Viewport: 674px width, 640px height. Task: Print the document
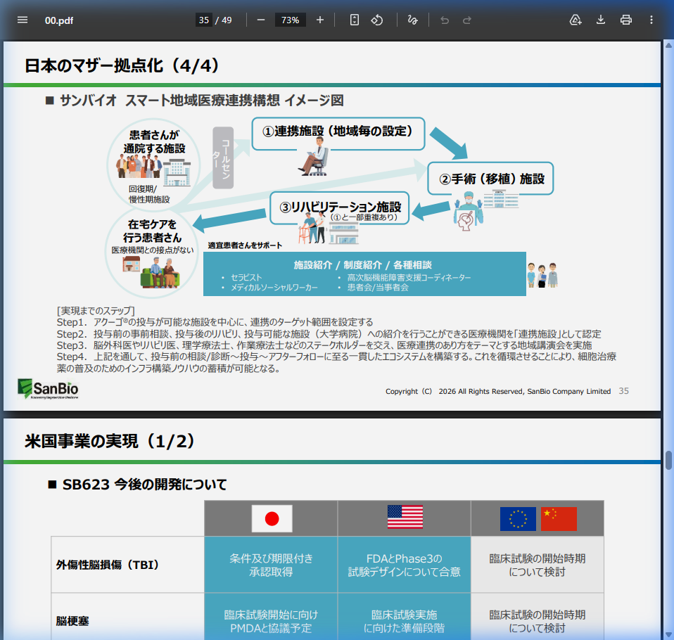626,20
